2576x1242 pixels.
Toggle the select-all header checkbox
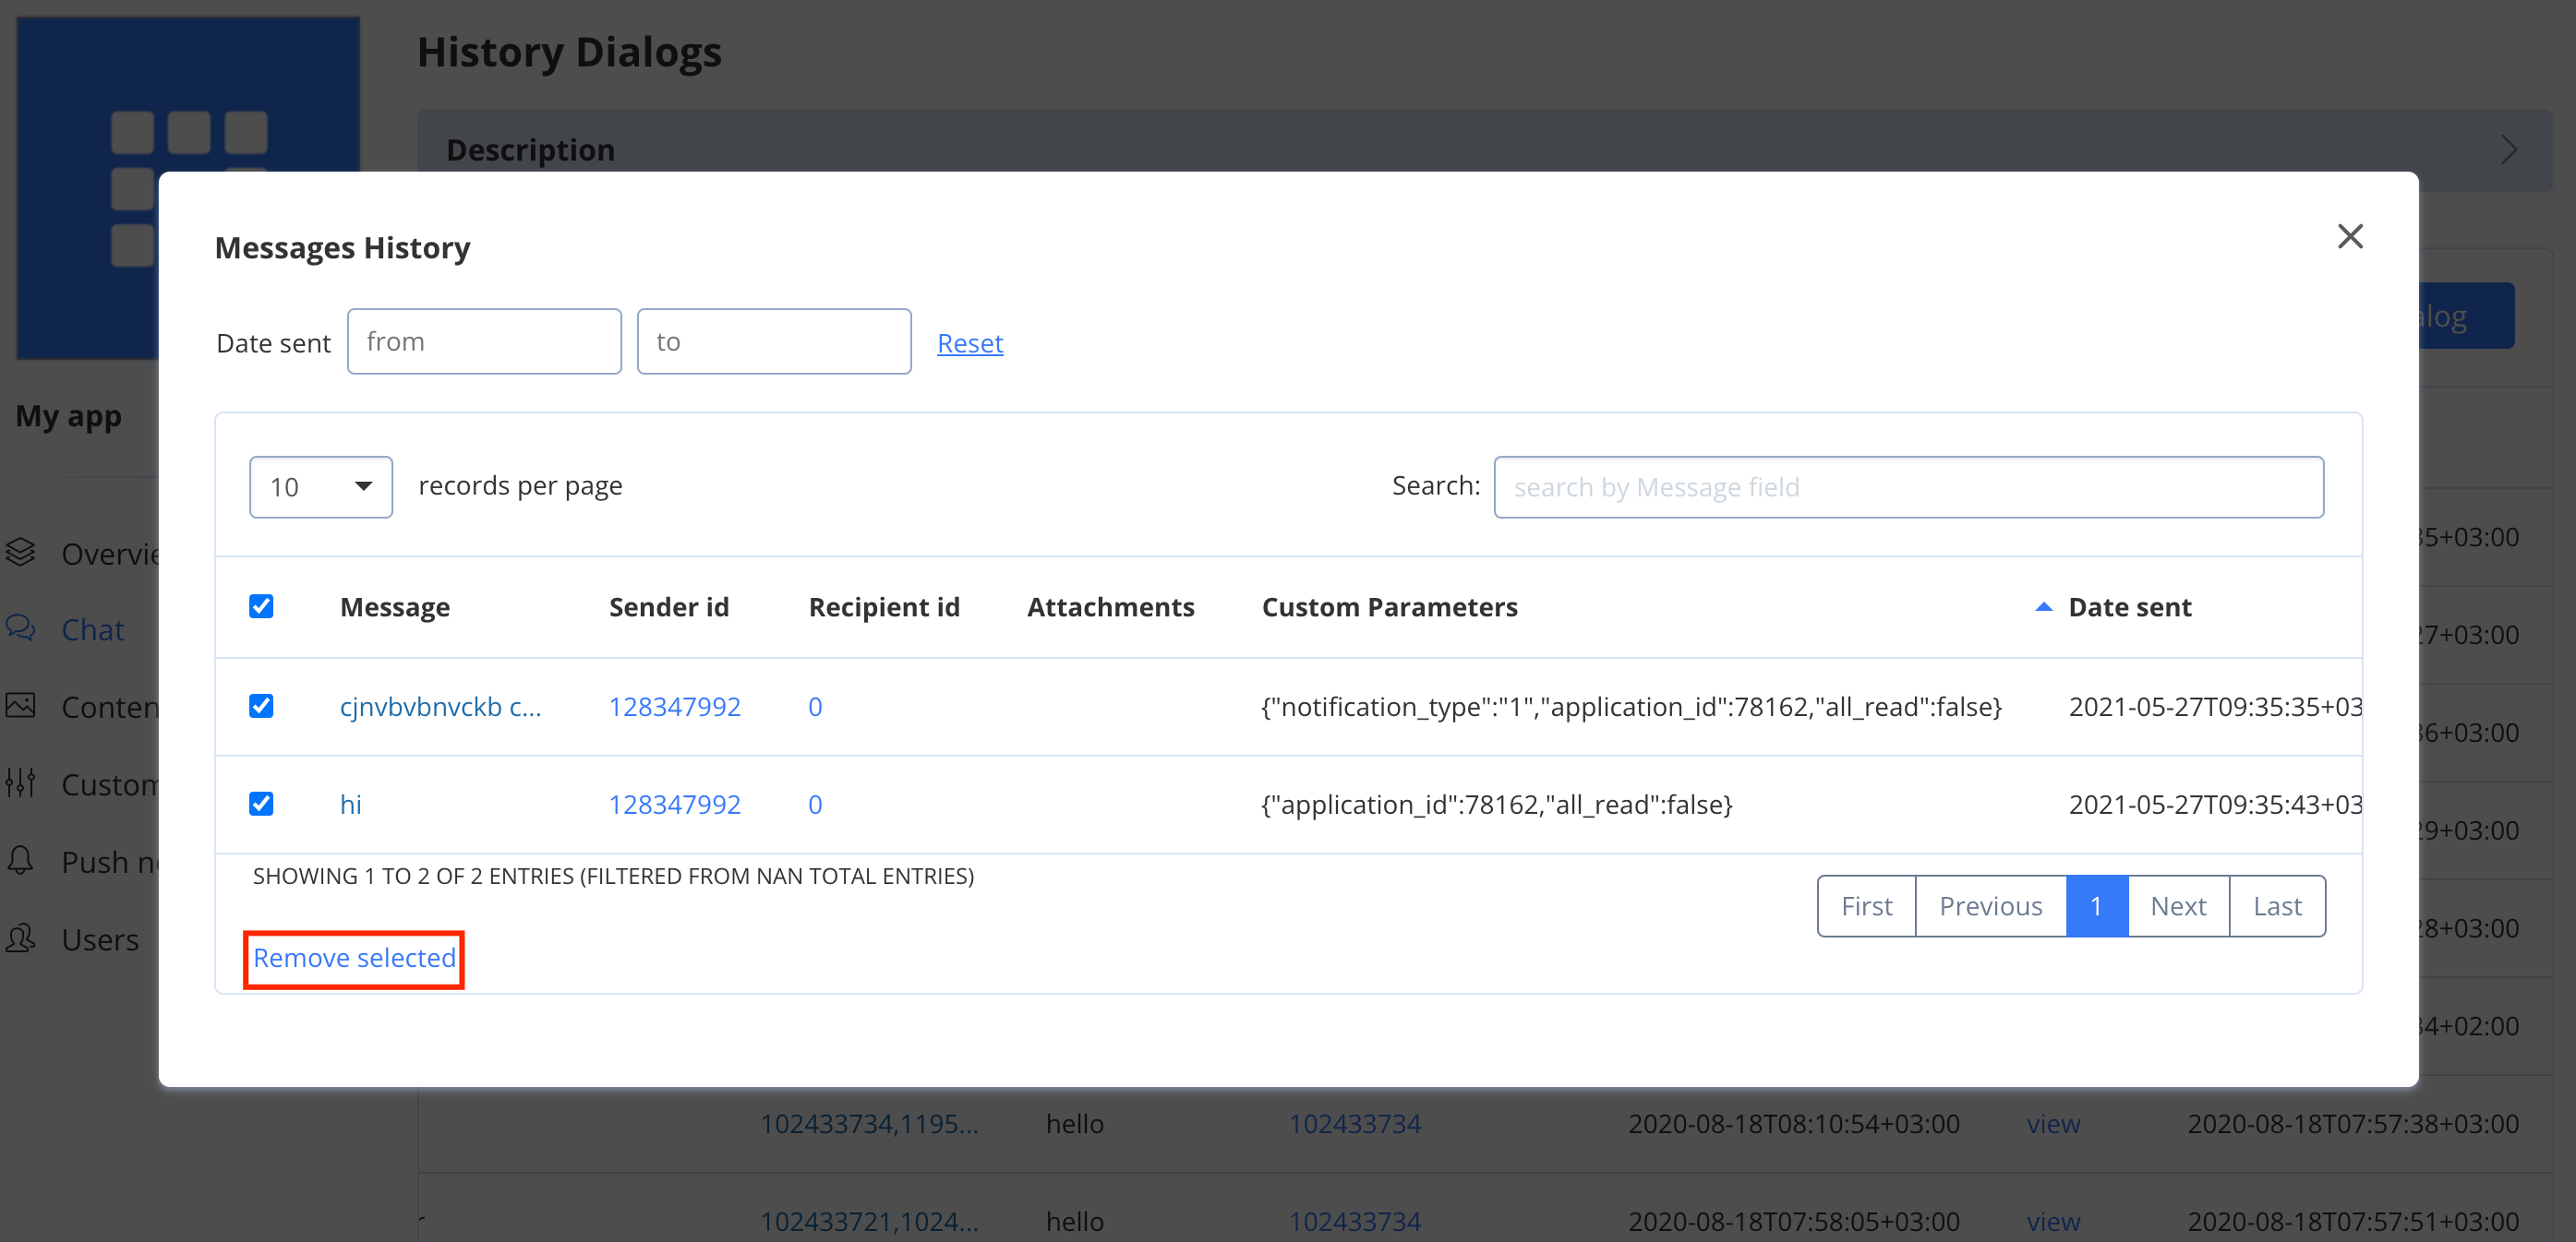tap(261, 606)
